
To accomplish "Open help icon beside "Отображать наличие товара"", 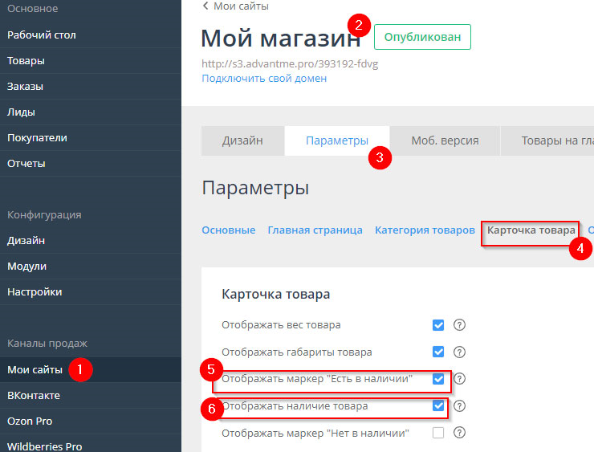I will click(460, 406).
